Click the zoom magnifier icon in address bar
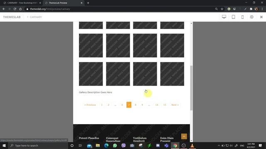This screenshot has width=266, height=149. pos(216,9)
